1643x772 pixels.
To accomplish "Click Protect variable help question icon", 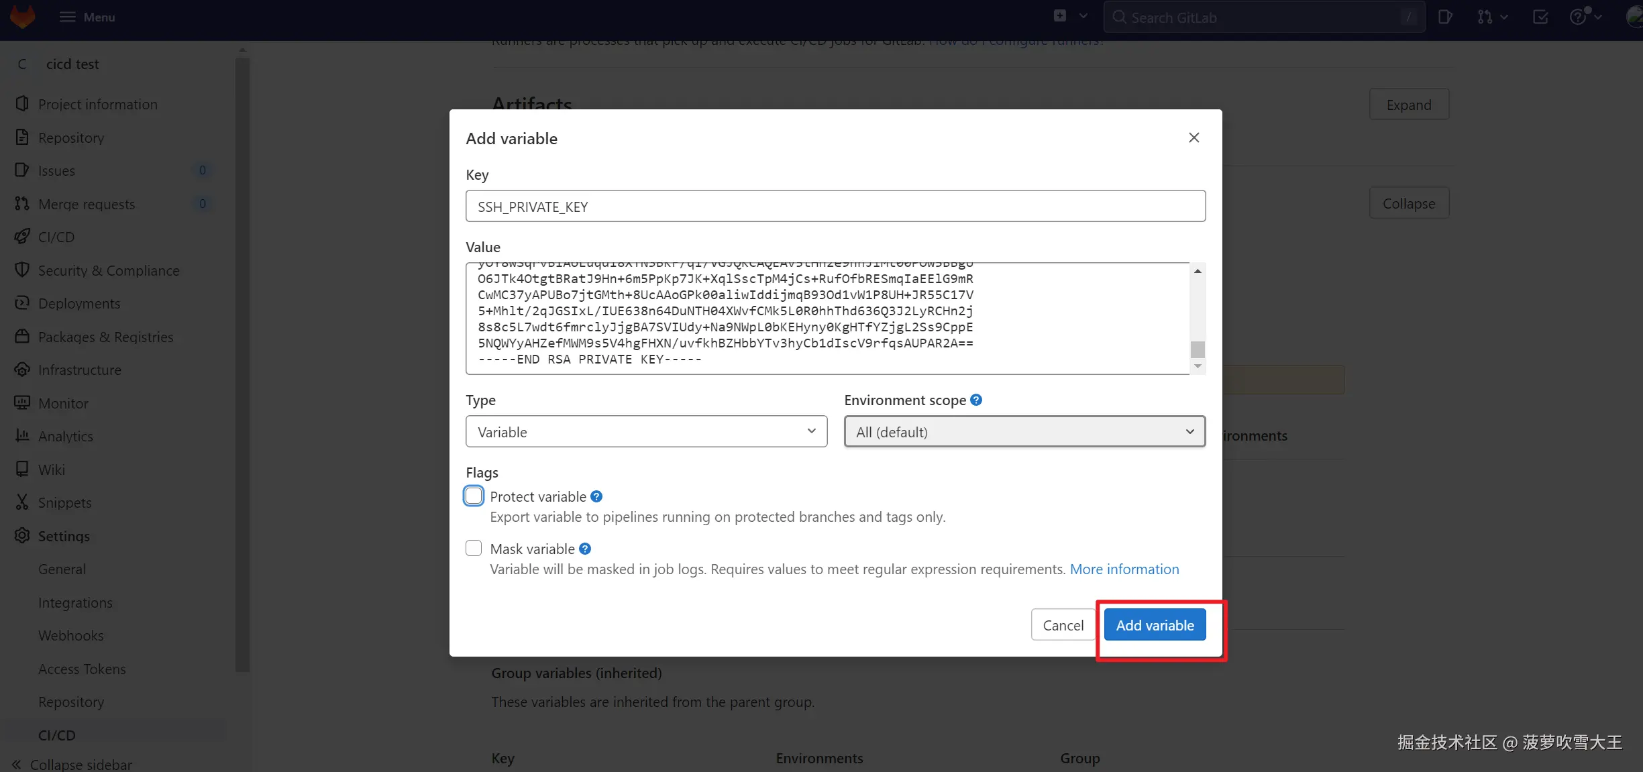I will [x=596, y=496].
